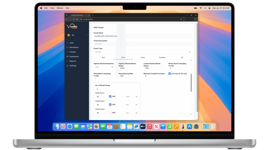The image size is (267, 150).
Task: Click the Rung Spacing Ratio field
Action: point(125,76)
